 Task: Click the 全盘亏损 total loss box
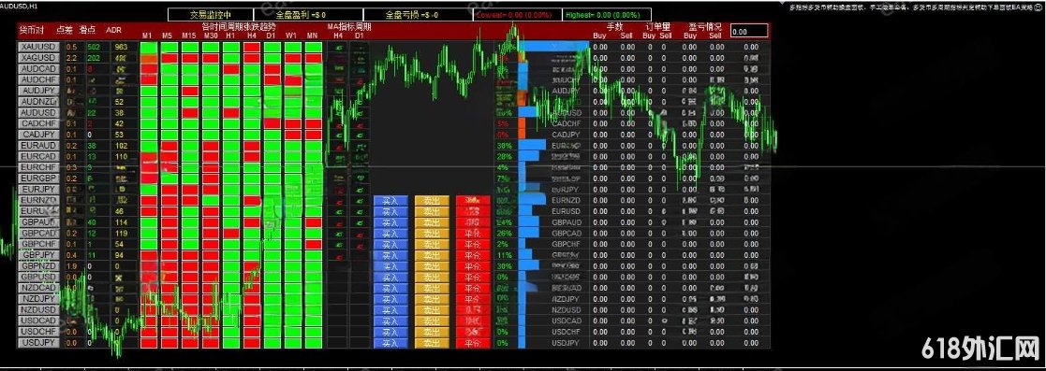tap(418, 15)
